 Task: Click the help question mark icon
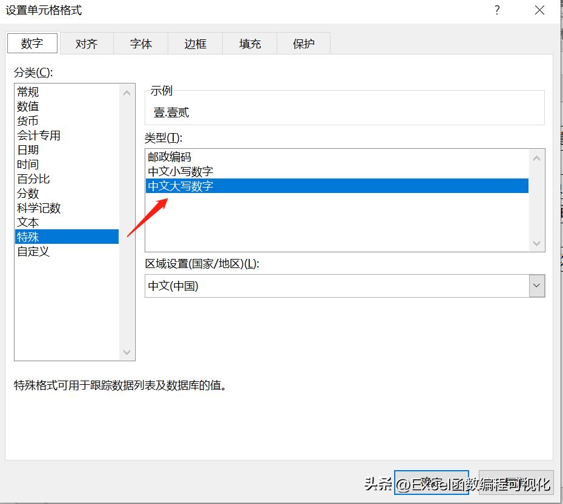click(x=497, y=10)
